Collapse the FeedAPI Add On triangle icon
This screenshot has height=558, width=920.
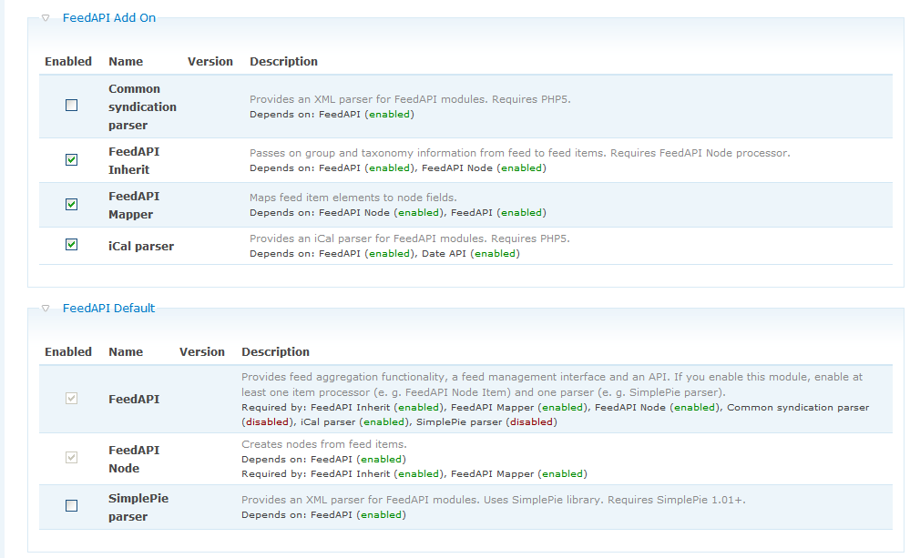point(46,18)
